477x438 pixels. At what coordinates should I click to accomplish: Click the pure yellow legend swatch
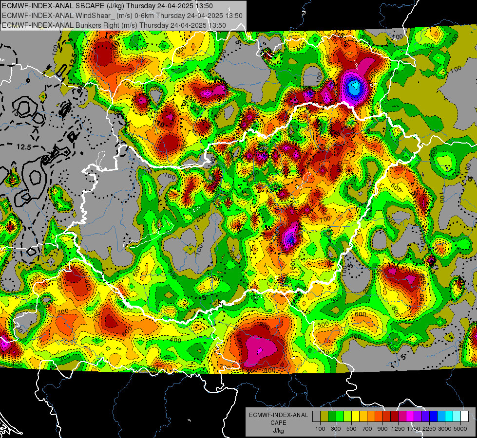click(355, 417)
